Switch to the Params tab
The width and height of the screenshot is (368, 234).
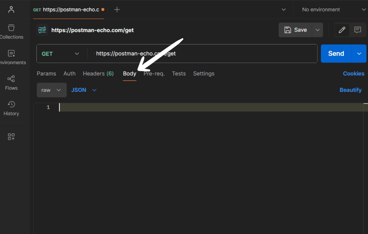coord(46,74)
